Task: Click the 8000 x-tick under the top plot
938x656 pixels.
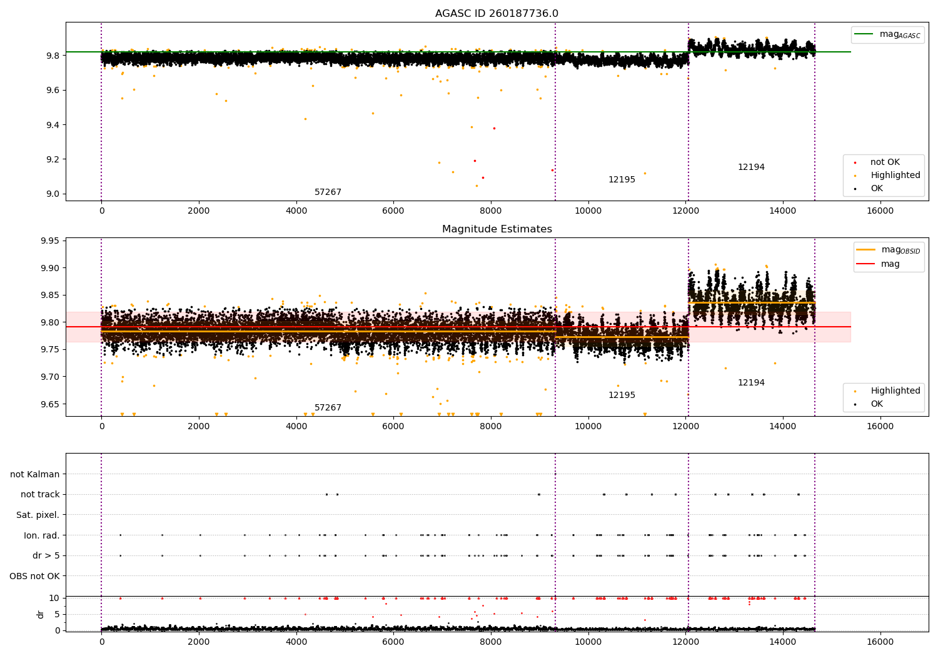Action: tap(491, 211)
